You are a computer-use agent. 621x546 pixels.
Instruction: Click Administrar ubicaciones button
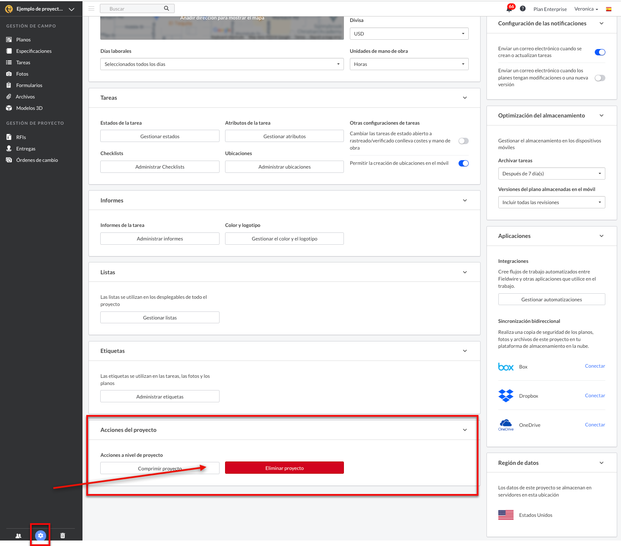point(284,167)
